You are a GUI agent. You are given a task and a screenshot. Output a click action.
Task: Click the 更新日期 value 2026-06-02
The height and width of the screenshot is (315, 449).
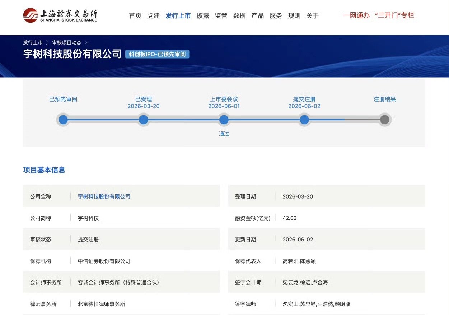coord(298,240)
